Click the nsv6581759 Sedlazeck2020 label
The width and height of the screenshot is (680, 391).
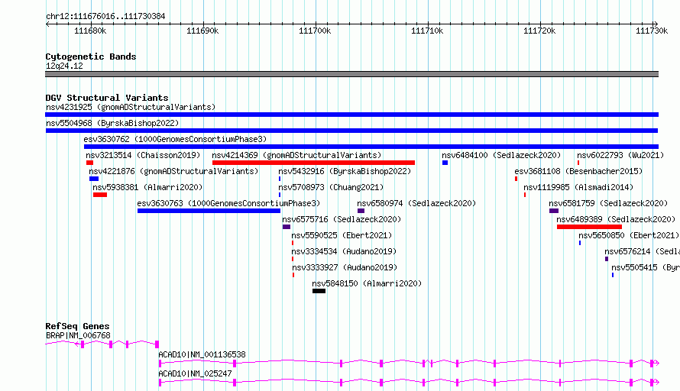click(x=608, y=203)
